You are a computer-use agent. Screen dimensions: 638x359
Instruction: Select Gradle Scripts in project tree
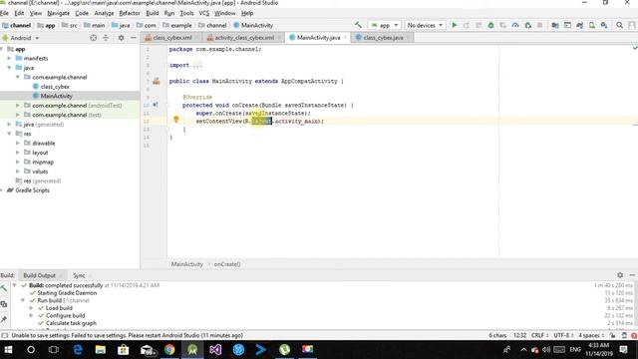(32, 190)
